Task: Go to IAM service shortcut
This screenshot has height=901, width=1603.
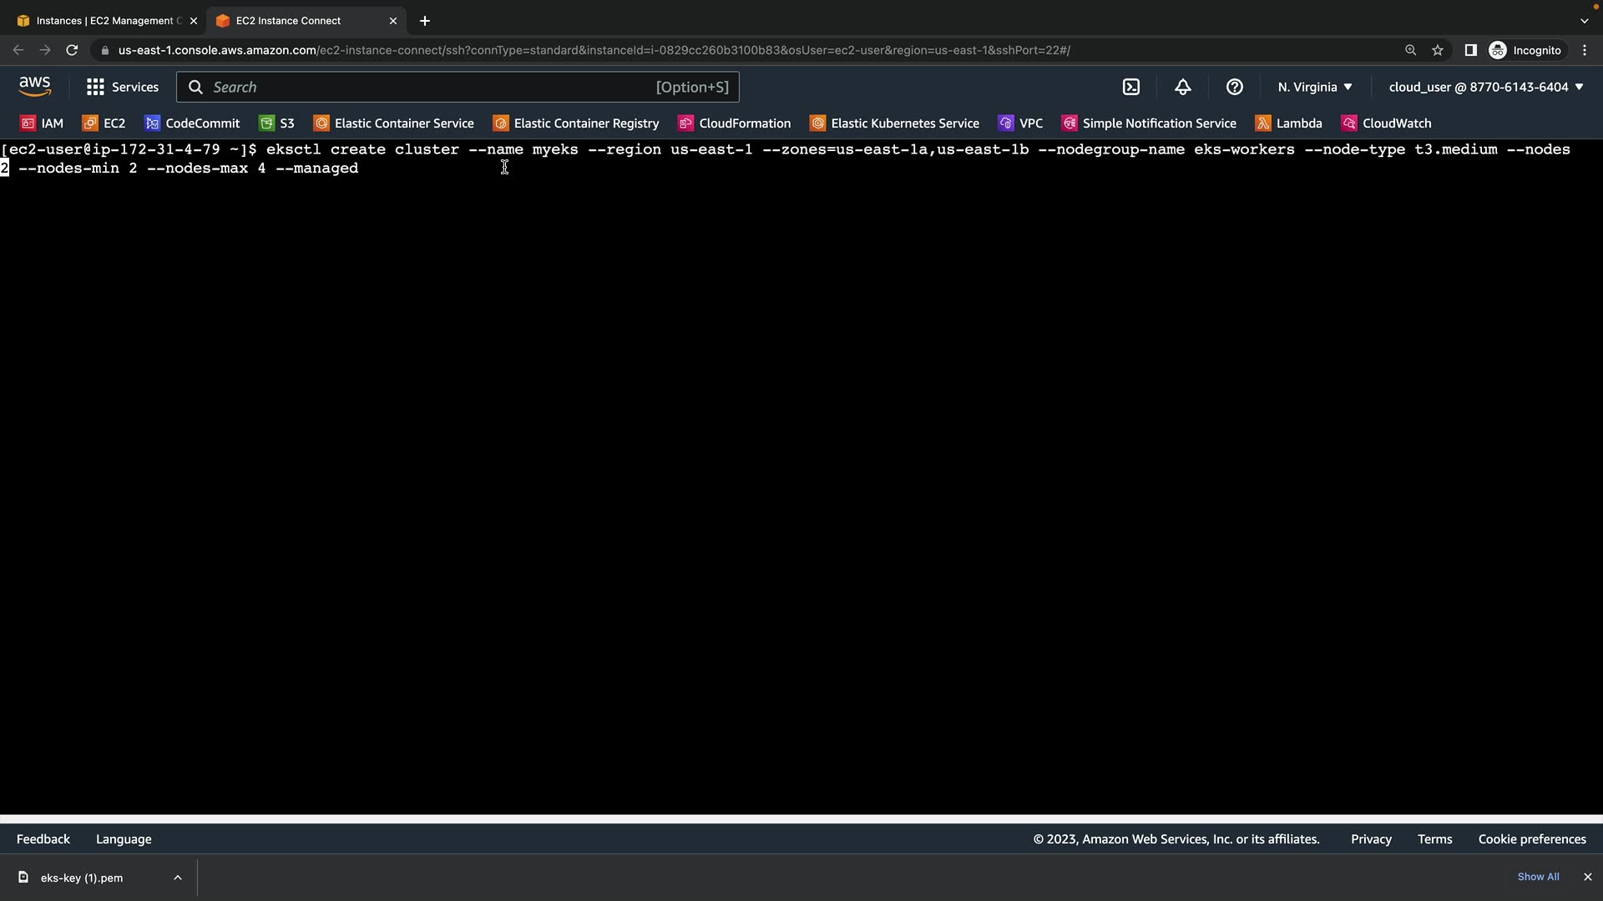Action: click(x=42, y=123)
